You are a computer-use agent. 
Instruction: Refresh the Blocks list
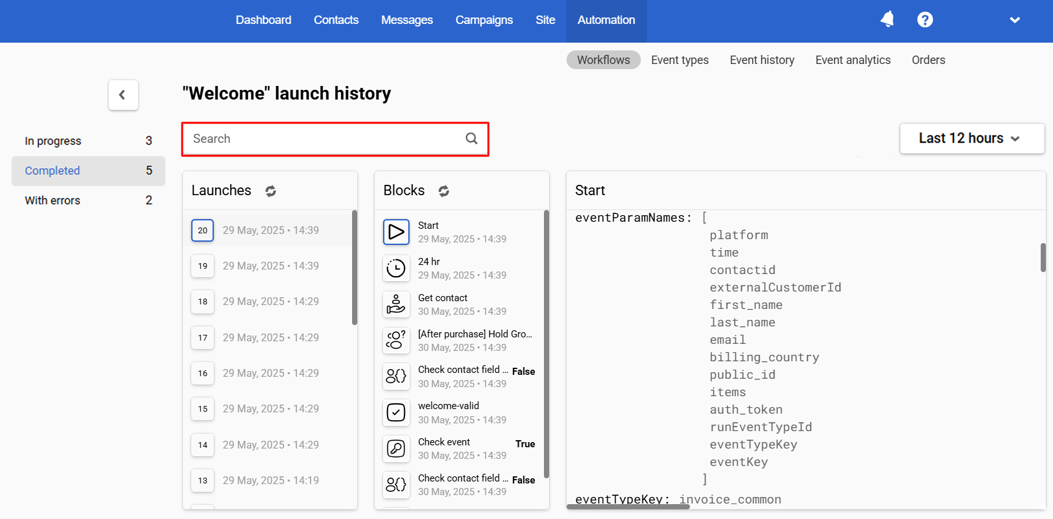click(444, 191)
